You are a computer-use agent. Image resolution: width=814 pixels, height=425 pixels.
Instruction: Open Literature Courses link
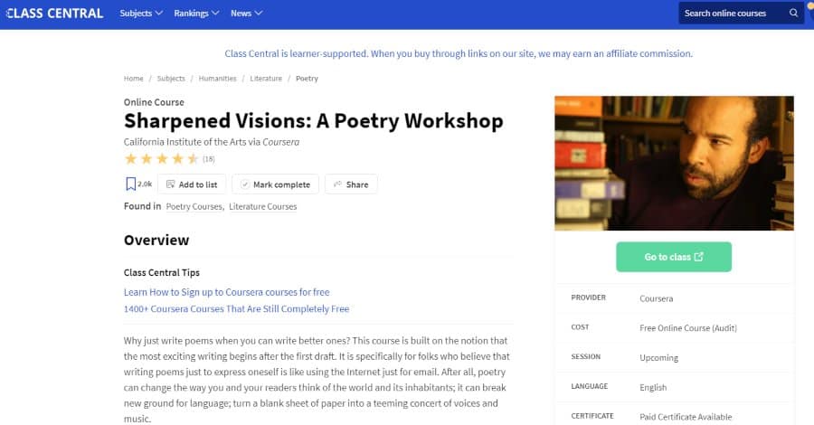(x=262, y=206)
